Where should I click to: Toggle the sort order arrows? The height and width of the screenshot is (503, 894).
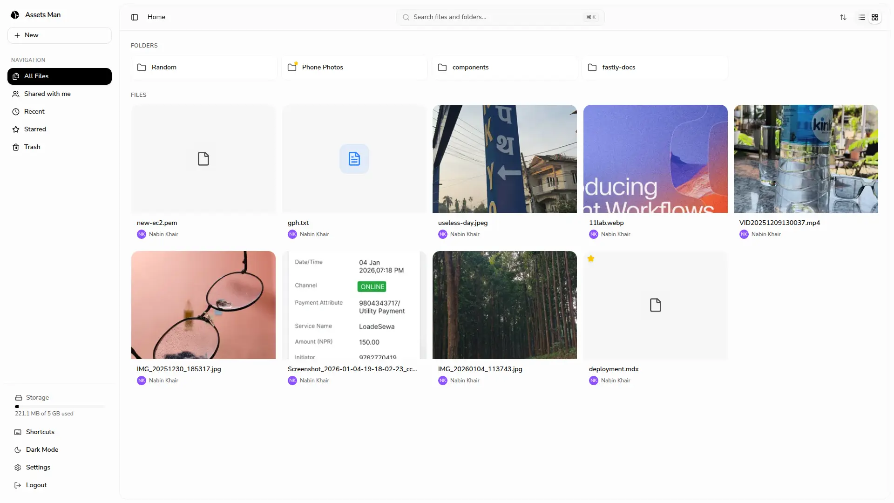pyautogui.click(x=843, y=17)
